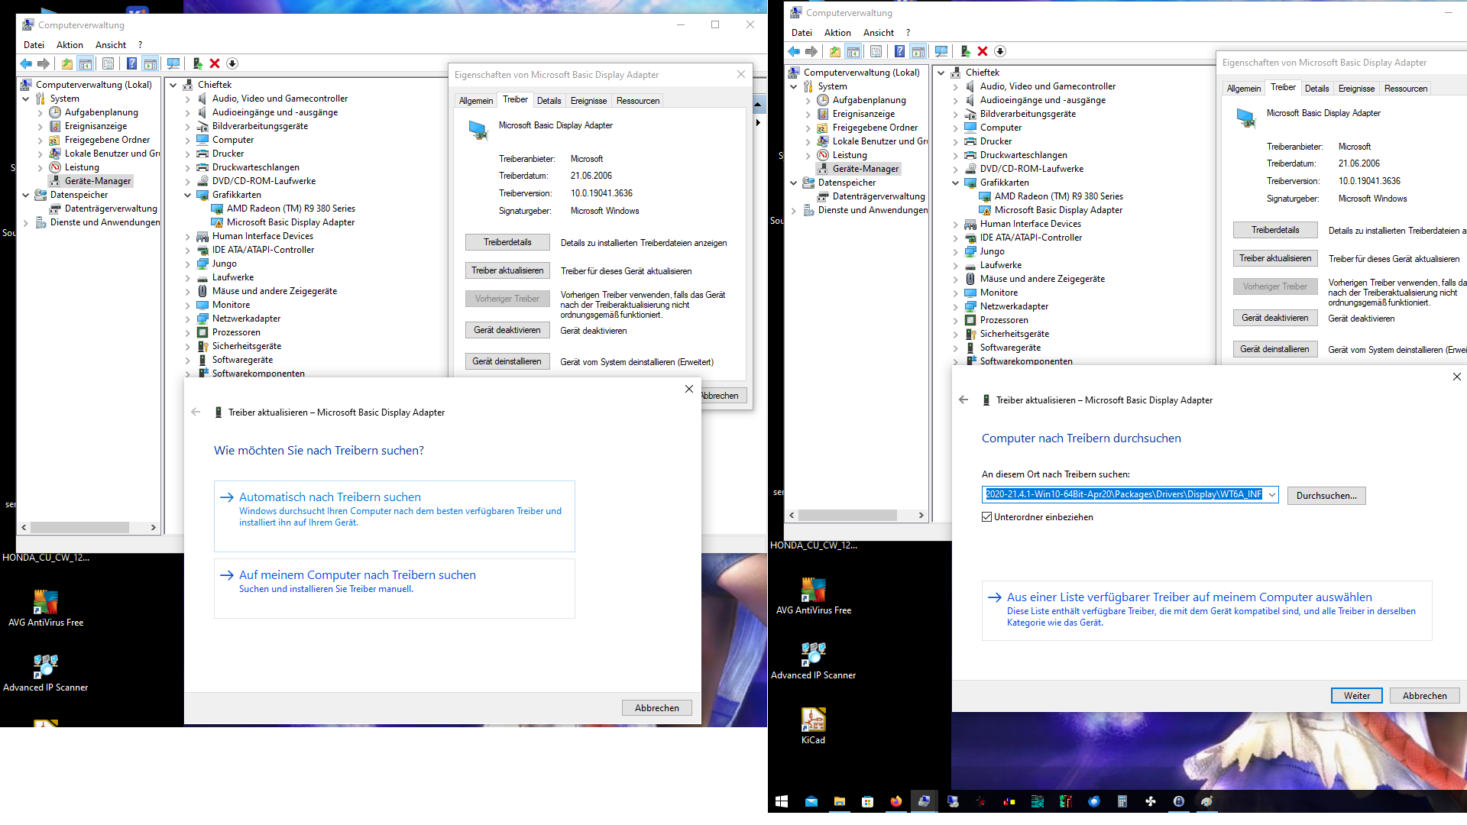Image resolution: width=1467 pixels, height=825 pixels.
Task: Open Properties sheet icon in left window toolbar
Action: tap(108, 64)
